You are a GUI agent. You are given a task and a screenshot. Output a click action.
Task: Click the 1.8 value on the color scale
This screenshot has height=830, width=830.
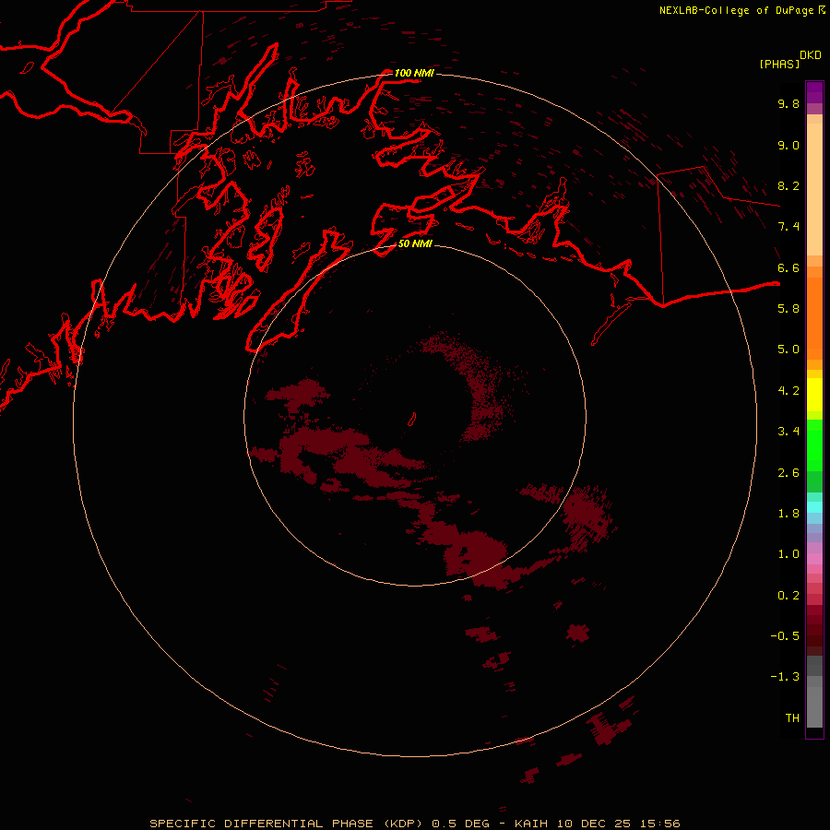pyautogui.click(x=788, y=514)
